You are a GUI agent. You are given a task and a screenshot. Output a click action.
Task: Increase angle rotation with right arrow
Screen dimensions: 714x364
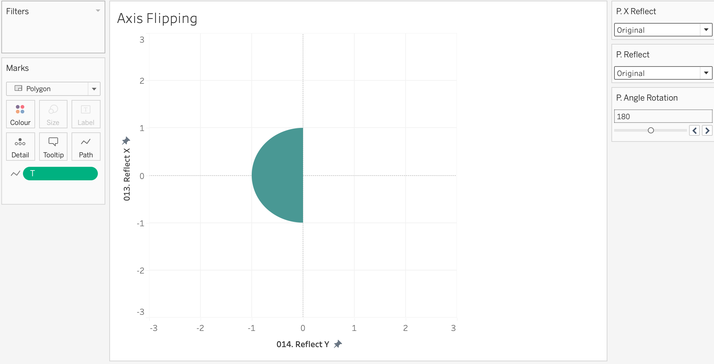707,130
